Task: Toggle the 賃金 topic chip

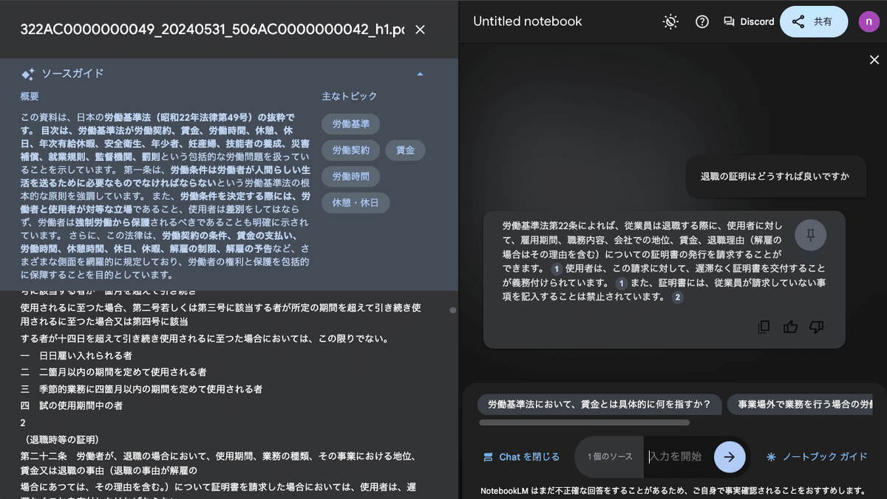Action: [404, 150]
